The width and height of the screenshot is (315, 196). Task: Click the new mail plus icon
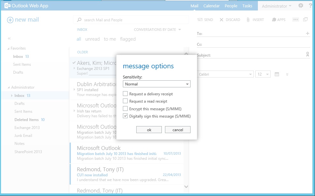click(x=10, y=20)
